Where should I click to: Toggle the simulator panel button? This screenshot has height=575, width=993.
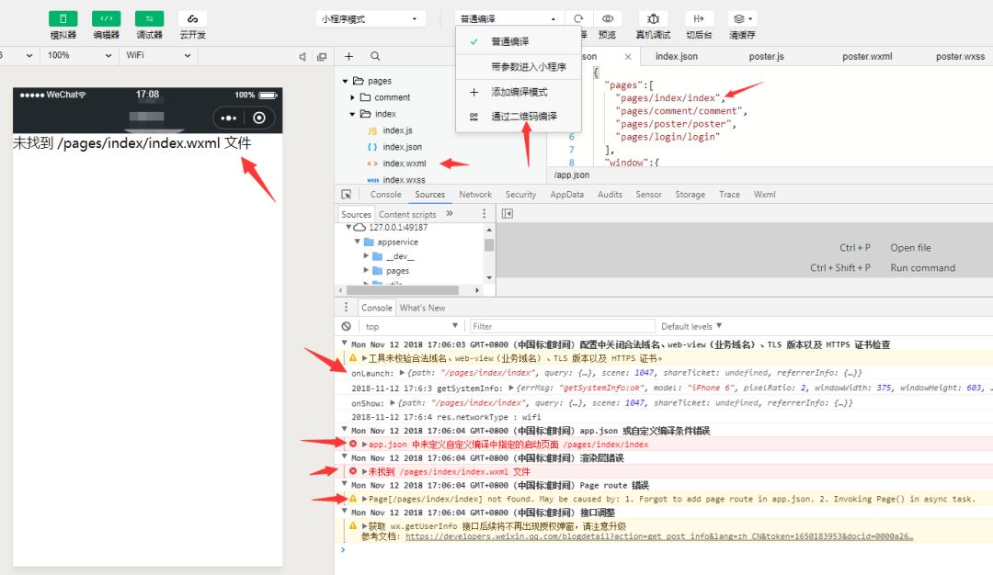click(x=63, y=19)
